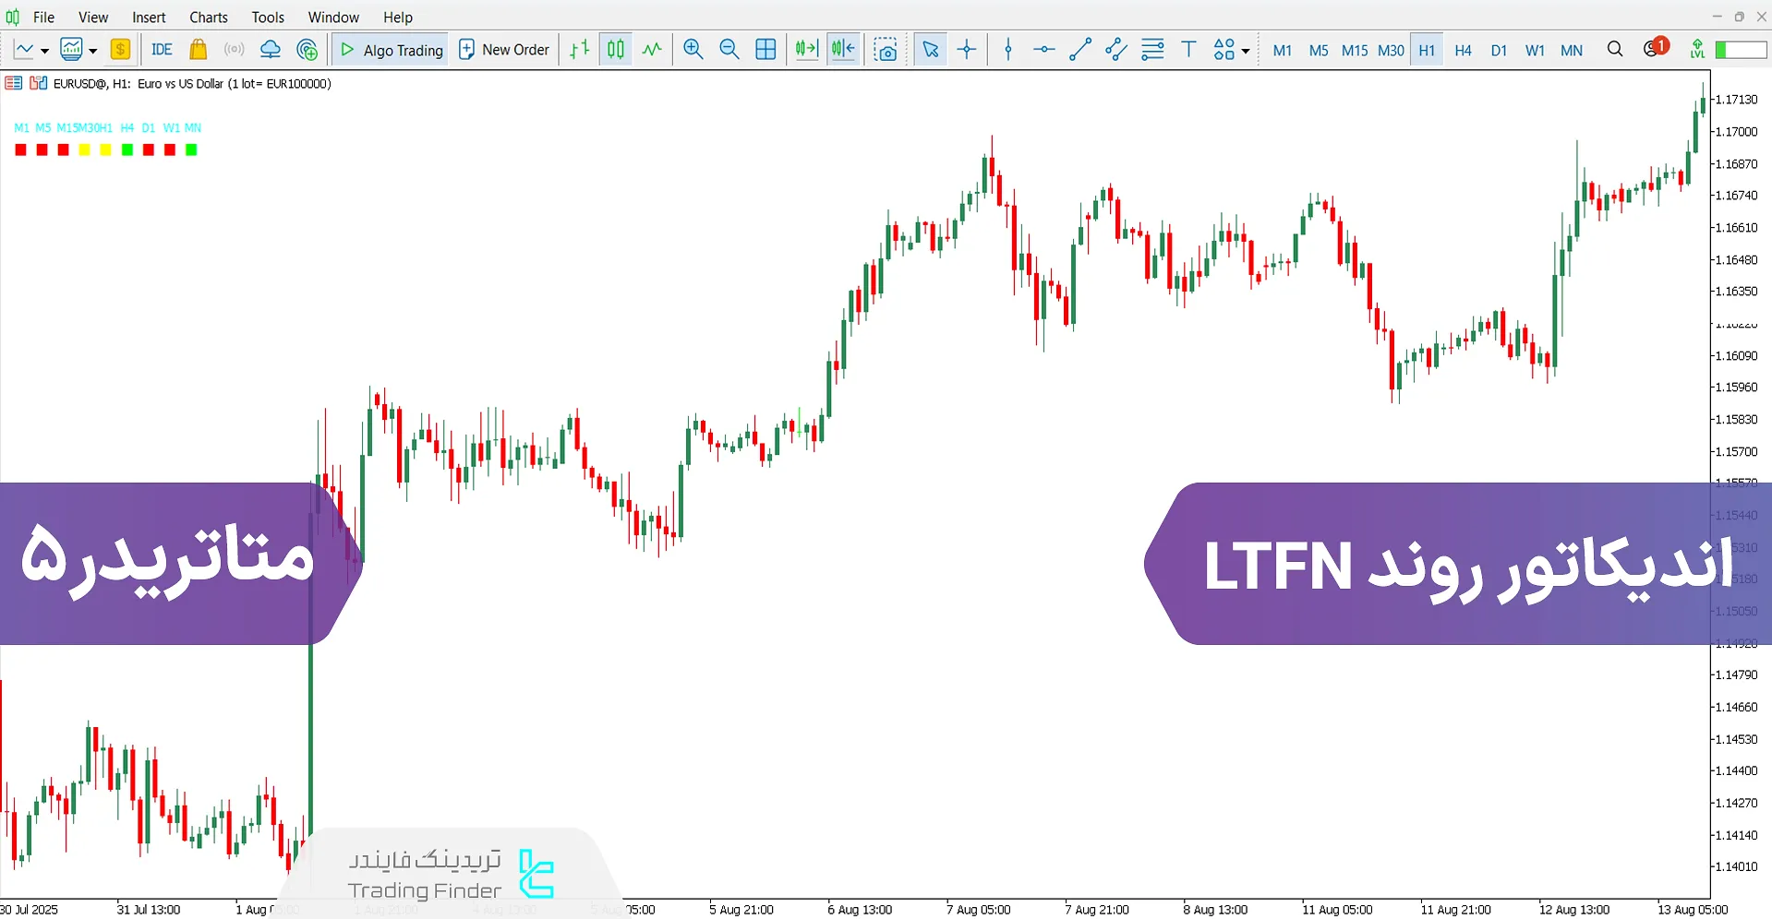Viewport: 1772px width, 919px height.
Task: Open the chart type dropdown arrow
Action: (44, 50)
